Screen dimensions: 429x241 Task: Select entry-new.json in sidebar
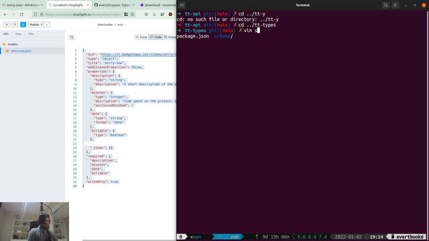[21, 51]
